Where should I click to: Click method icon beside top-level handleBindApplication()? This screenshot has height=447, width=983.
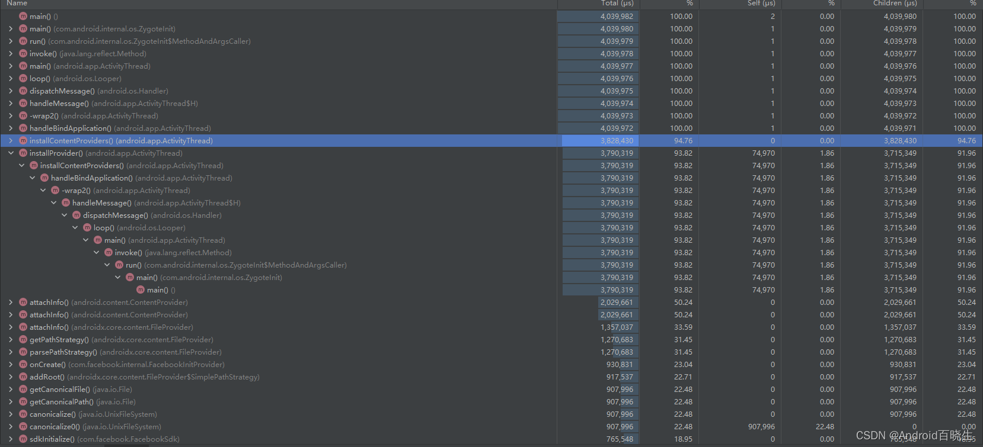[x=23, y=128]
